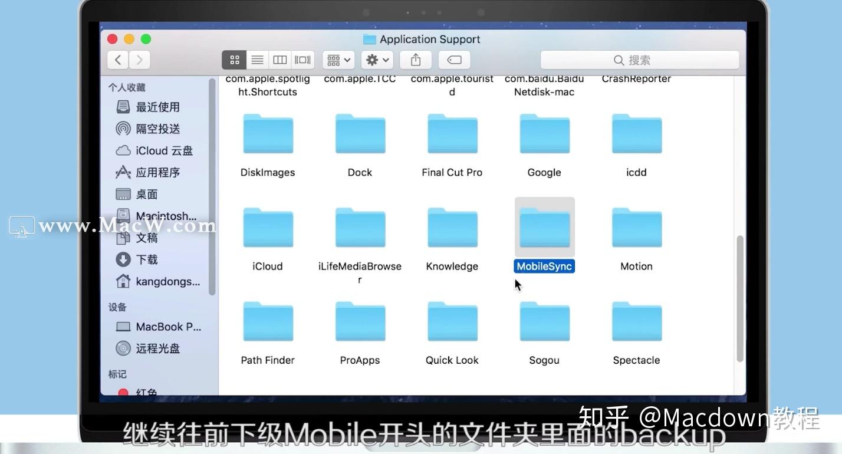Open the gear action menu
842x454 pixels.
point(377,60)
